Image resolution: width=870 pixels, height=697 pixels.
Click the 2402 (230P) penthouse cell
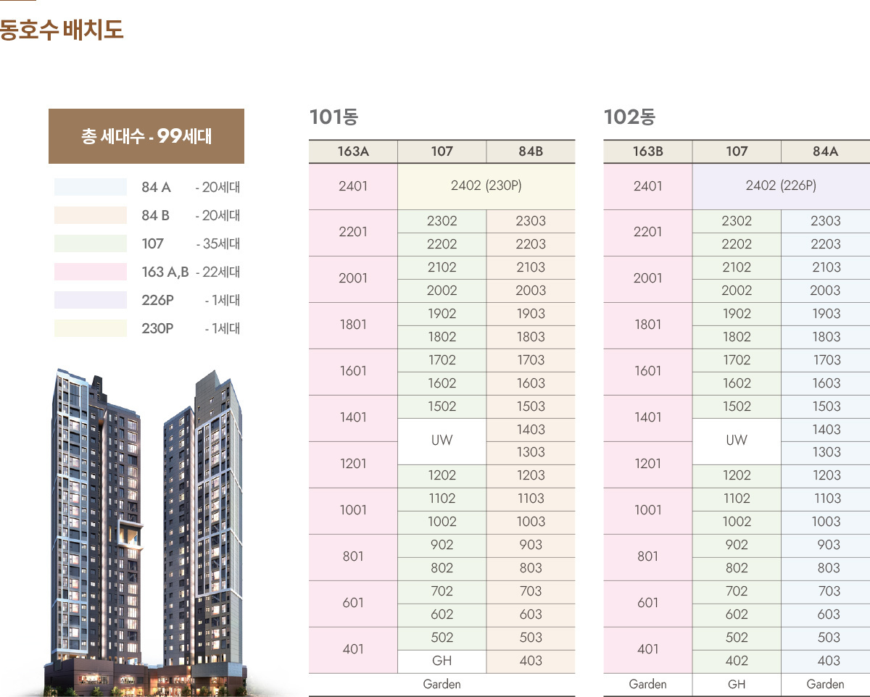pos(486,186)
